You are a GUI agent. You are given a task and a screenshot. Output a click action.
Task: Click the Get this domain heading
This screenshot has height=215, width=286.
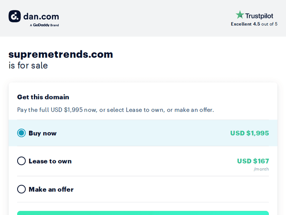click(43, 97)
